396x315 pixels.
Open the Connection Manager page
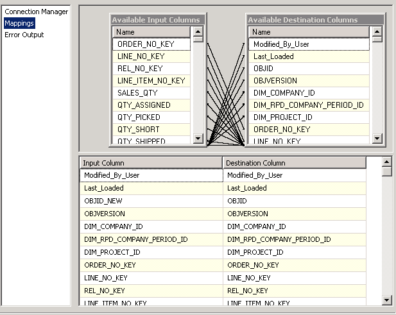coord(36,12)
